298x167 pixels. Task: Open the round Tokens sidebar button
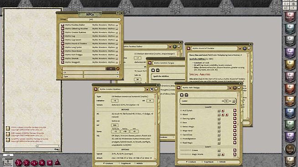[290, 149]
